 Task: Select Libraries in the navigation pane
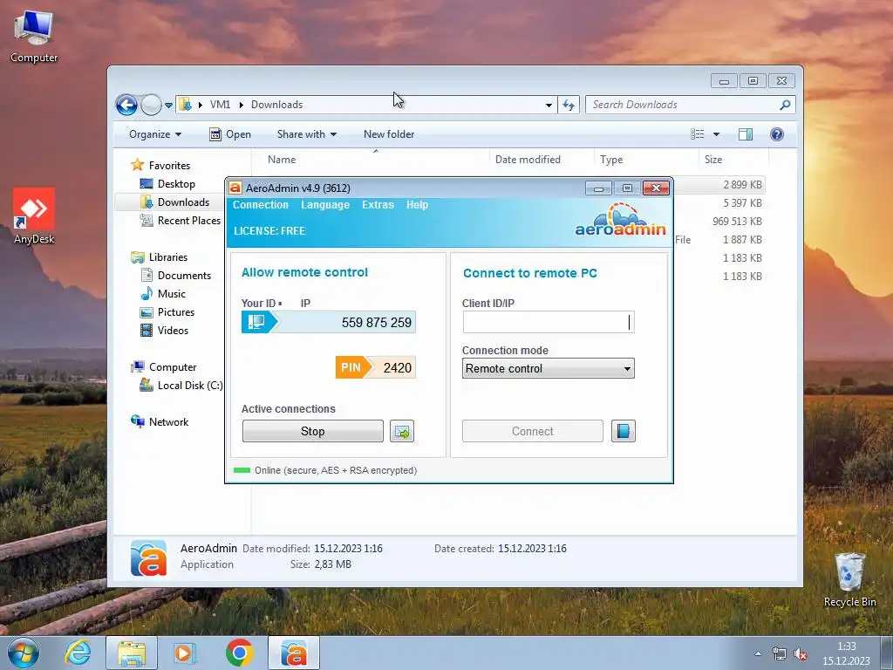point(168,257)
